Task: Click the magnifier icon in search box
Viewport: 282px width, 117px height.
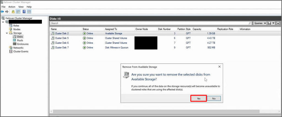Action: coord(250,23)
